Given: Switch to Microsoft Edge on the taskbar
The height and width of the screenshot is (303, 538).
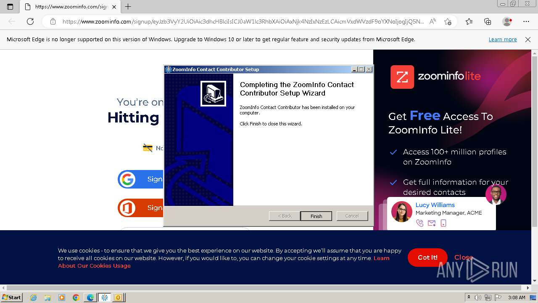Looking at the screenshot, I should click(90, 298).
